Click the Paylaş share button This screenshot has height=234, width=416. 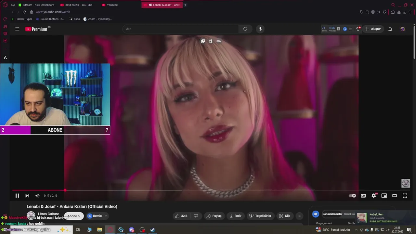pos(214,216)
